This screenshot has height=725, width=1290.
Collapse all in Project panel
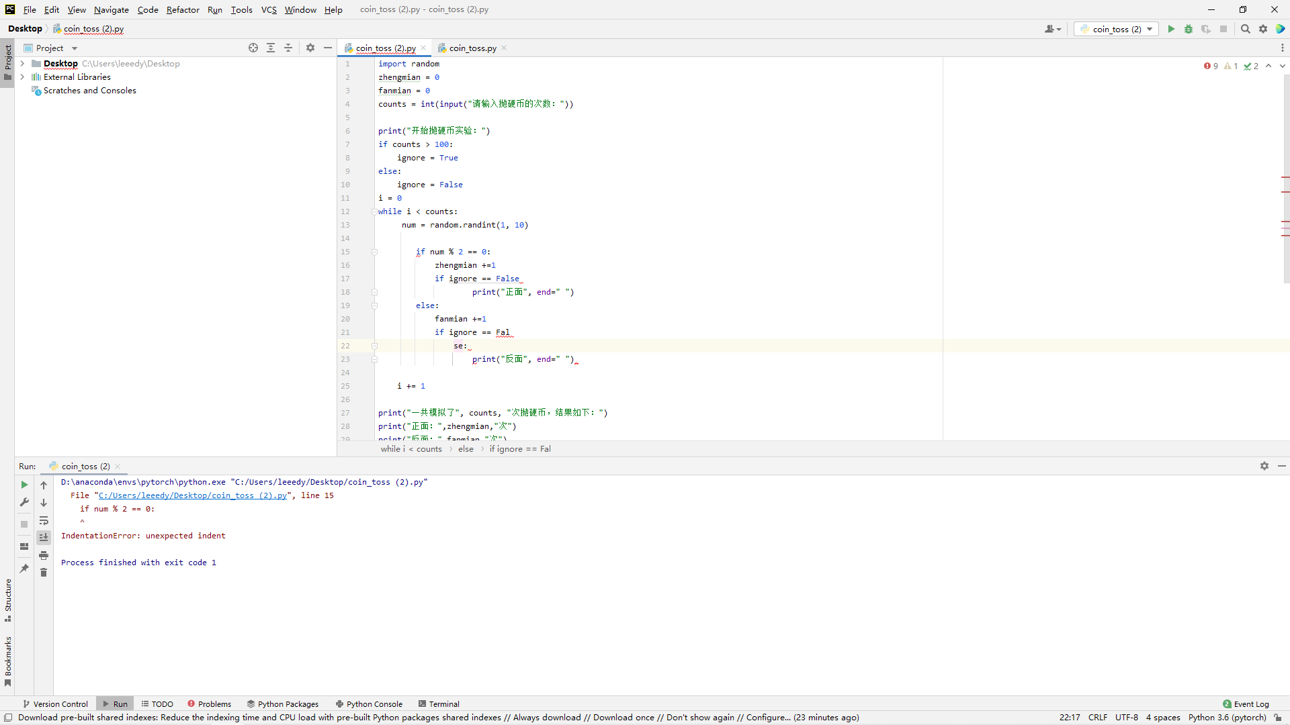[x=288, y=48]
